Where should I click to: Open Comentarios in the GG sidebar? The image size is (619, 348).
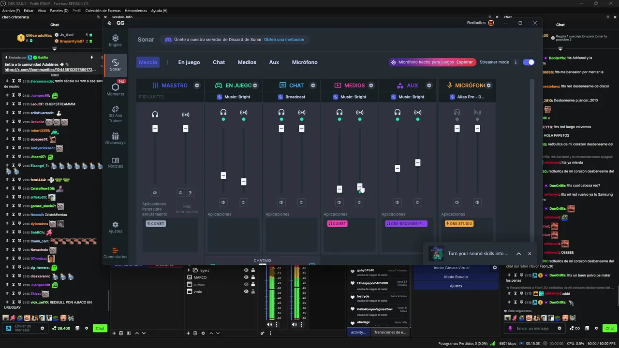(x=115, y=253)
